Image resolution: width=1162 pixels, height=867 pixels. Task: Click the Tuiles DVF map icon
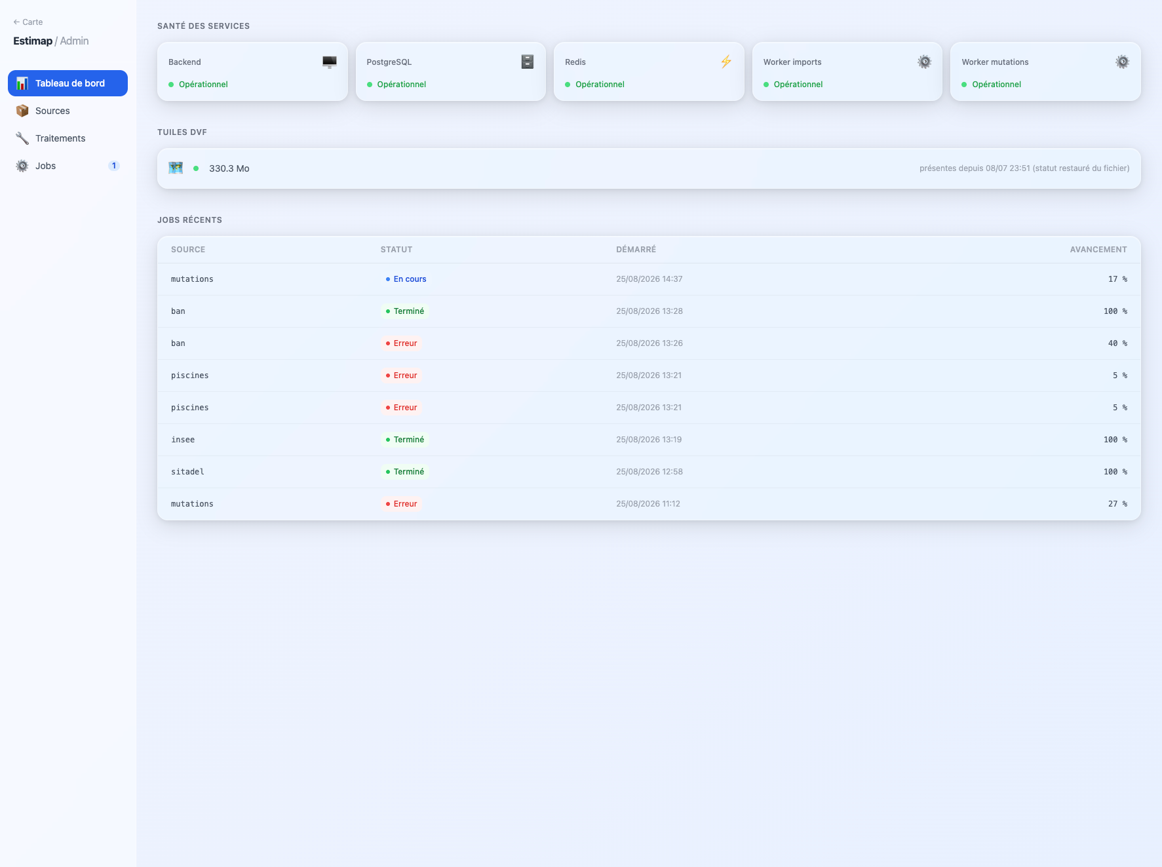click(176, 168)
